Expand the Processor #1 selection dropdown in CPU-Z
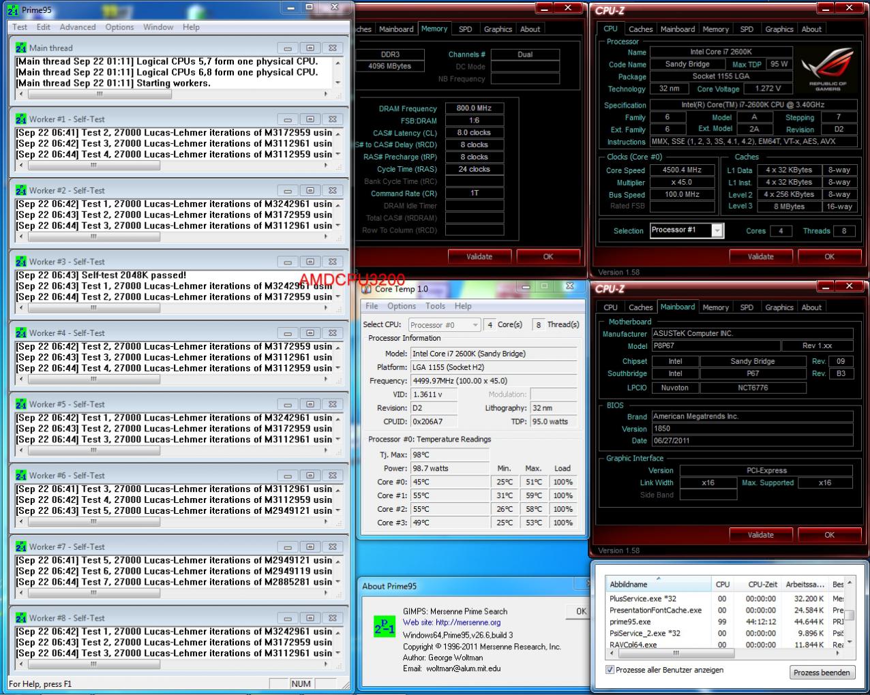Viewport: 870px width, 695px height. tap(717, 231)
